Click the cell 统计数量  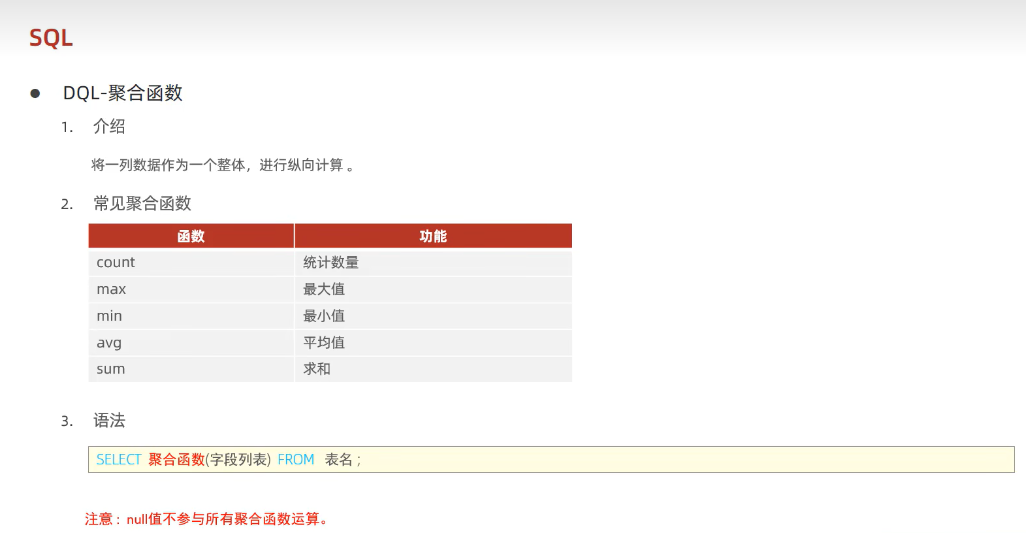433,263
